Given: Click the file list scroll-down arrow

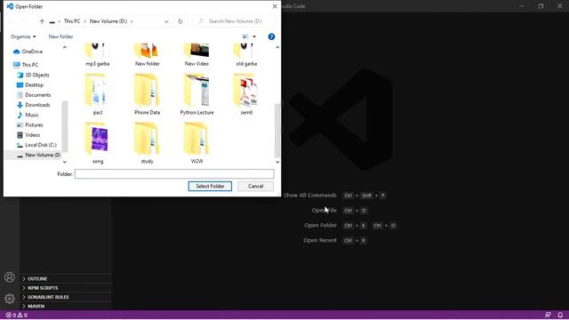Looking at the screenshot, I should [277, 162].
